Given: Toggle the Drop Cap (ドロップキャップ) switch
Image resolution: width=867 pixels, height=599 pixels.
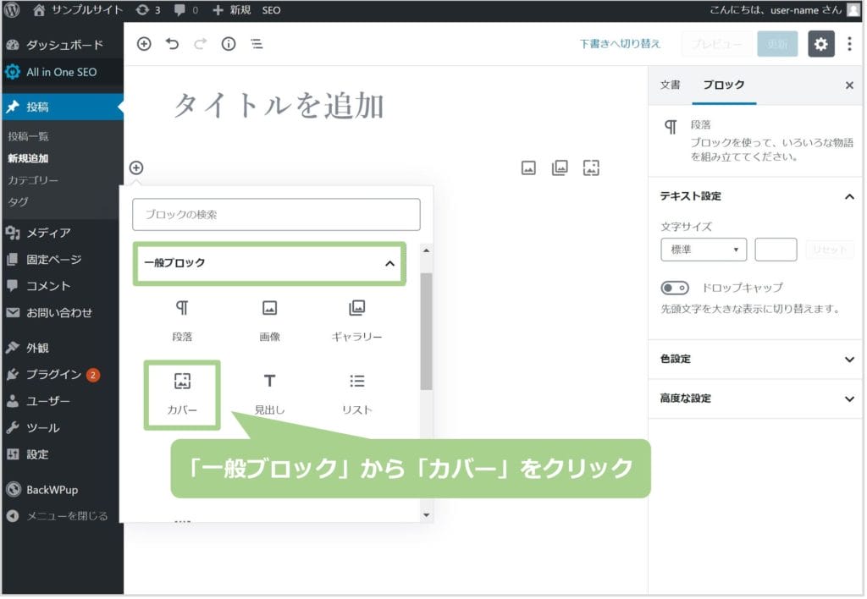Looking at the screenshot, I should click(675, 288).
